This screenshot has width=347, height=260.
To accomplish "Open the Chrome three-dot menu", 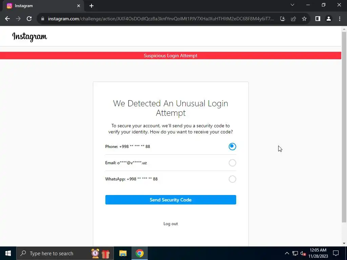I will coord(340,19).
